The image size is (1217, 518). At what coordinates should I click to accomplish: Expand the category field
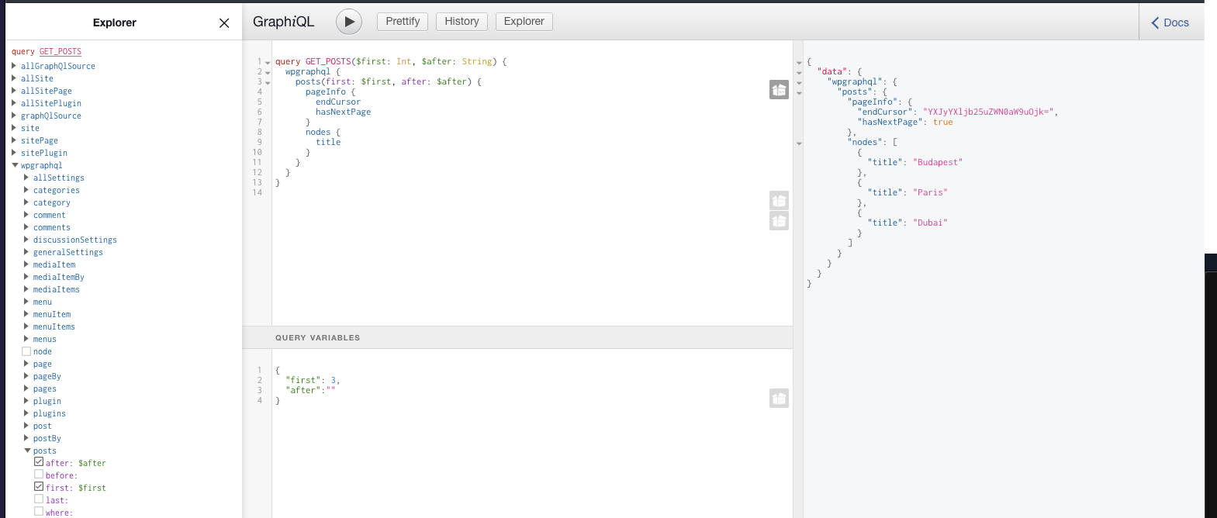26,202
